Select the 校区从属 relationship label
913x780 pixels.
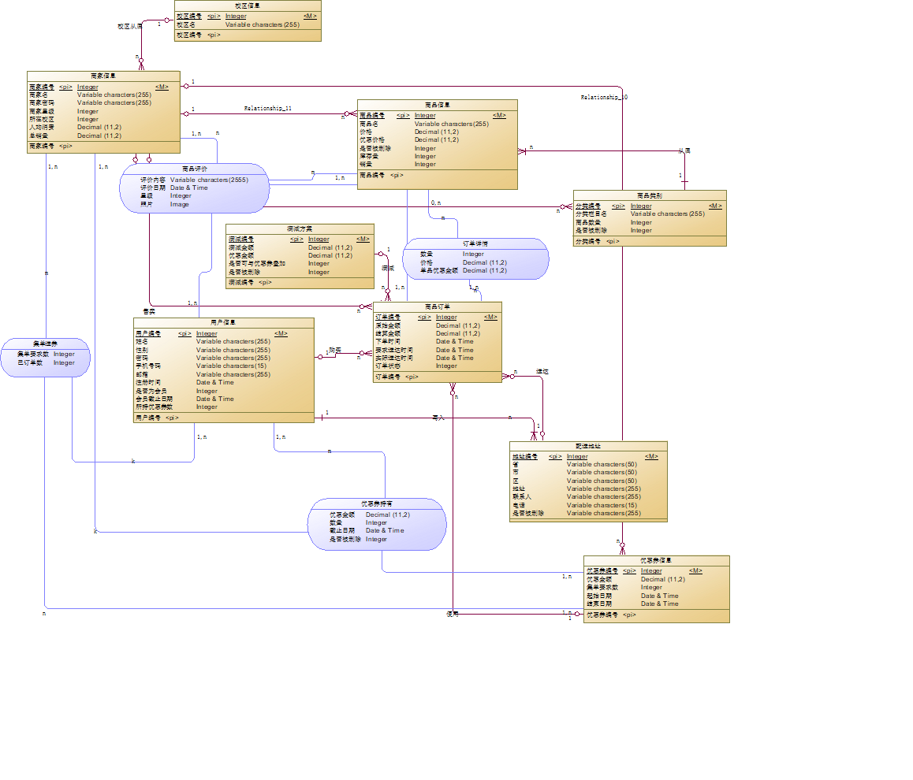130,27
